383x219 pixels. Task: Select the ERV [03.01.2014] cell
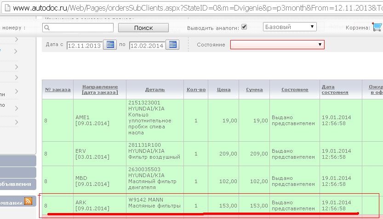(100, 154)
